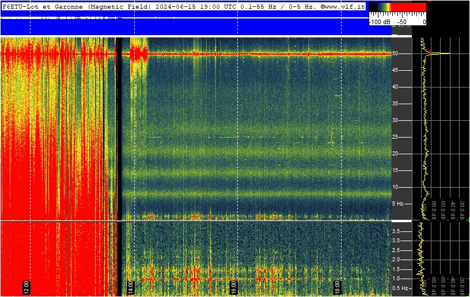
Task: Click the -50 label on the color scale
Action: (x=402, y=22)
